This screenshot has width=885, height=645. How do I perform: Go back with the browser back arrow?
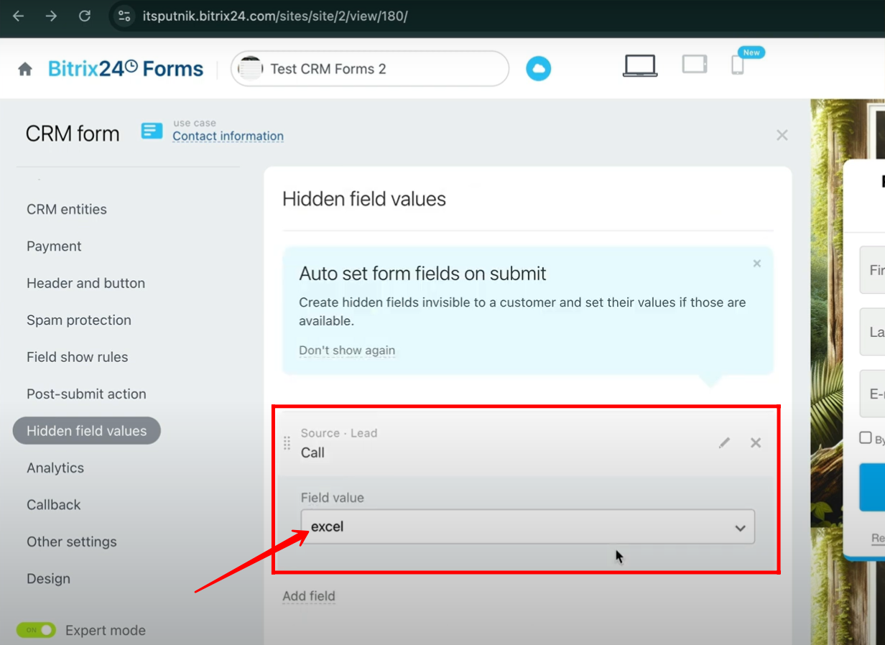click(19, 16)
